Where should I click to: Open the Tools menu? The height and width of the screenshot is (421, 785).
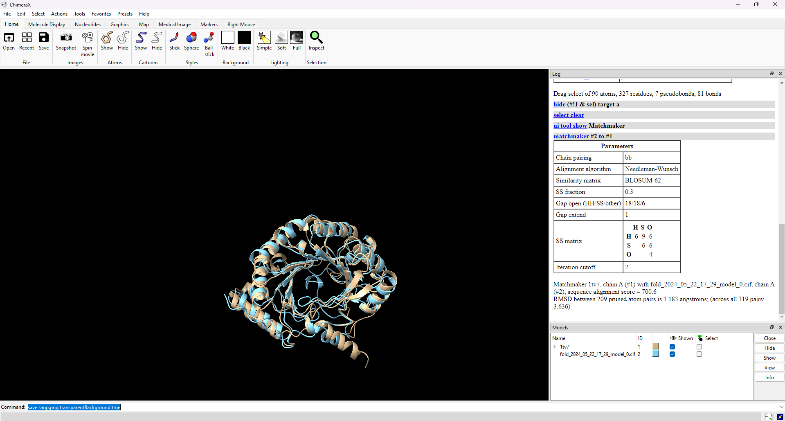coord(79,14)
